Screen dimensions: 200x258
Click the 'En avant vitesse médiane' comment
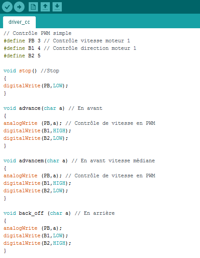pos(117,161)
